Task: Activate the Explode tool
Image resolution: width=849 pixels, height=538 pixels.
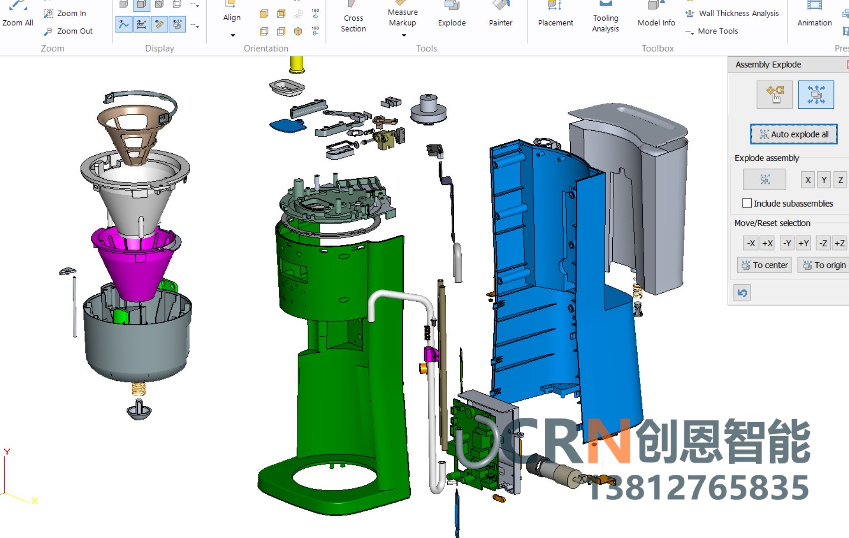Action: pos(452,14)
